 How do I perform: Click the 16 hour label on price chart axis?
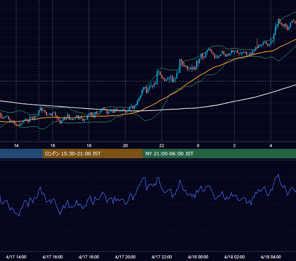coord(53,146)
